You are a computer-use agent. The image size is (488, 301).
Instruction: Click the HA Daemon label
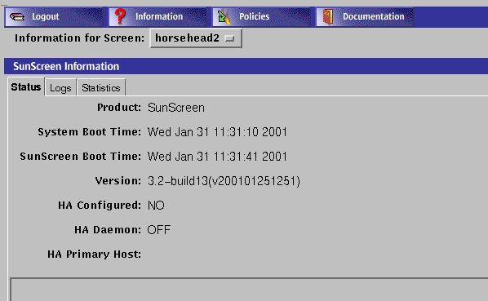click(108, 230)
